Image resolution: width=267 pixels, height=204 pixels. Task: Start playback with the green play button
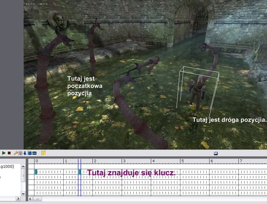pyautogui.click(x=4, y=153)
